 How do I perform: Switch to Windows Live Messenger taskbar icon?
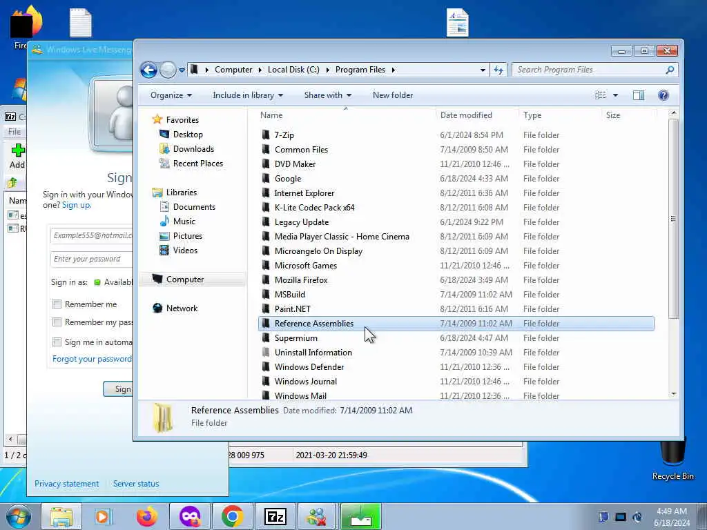pos(318,516)
